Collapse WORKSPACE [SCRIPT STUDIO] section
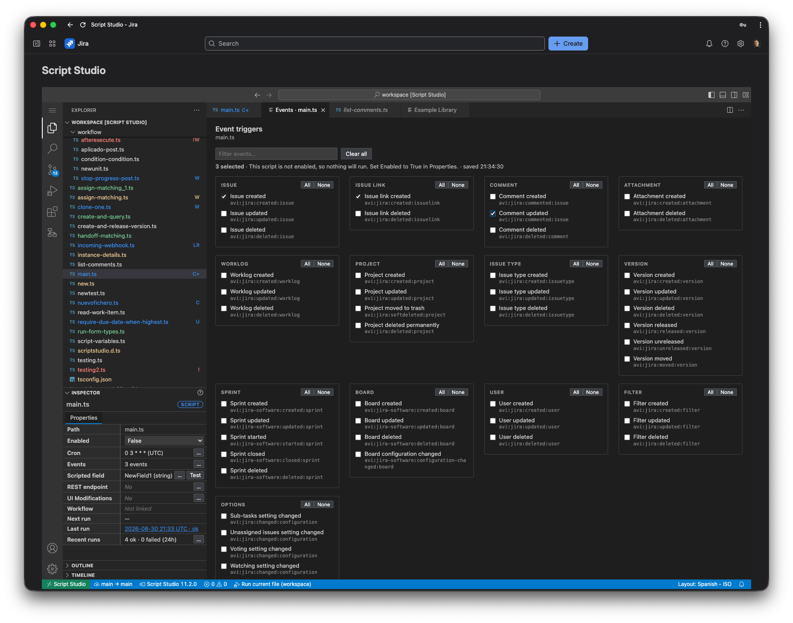Screen dimensions: 793x623 (x=67, y=122)
